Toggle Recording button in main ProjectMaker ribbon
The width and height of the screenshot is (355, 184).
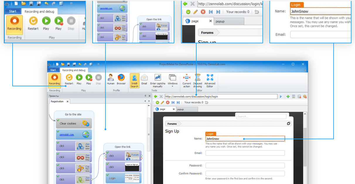54,80
